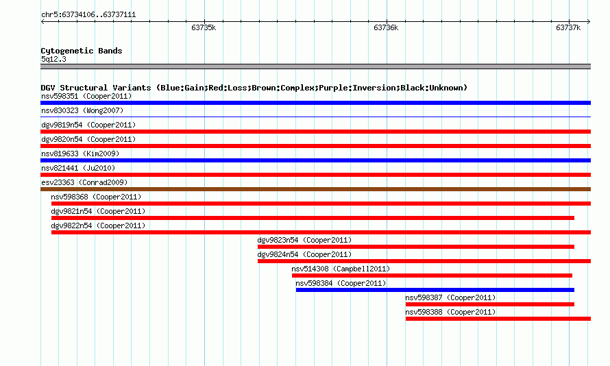Open the nsv598384 (Cooper2011) label
The image size is (610, 366).
pyautogui.click(x=341, y=283)
